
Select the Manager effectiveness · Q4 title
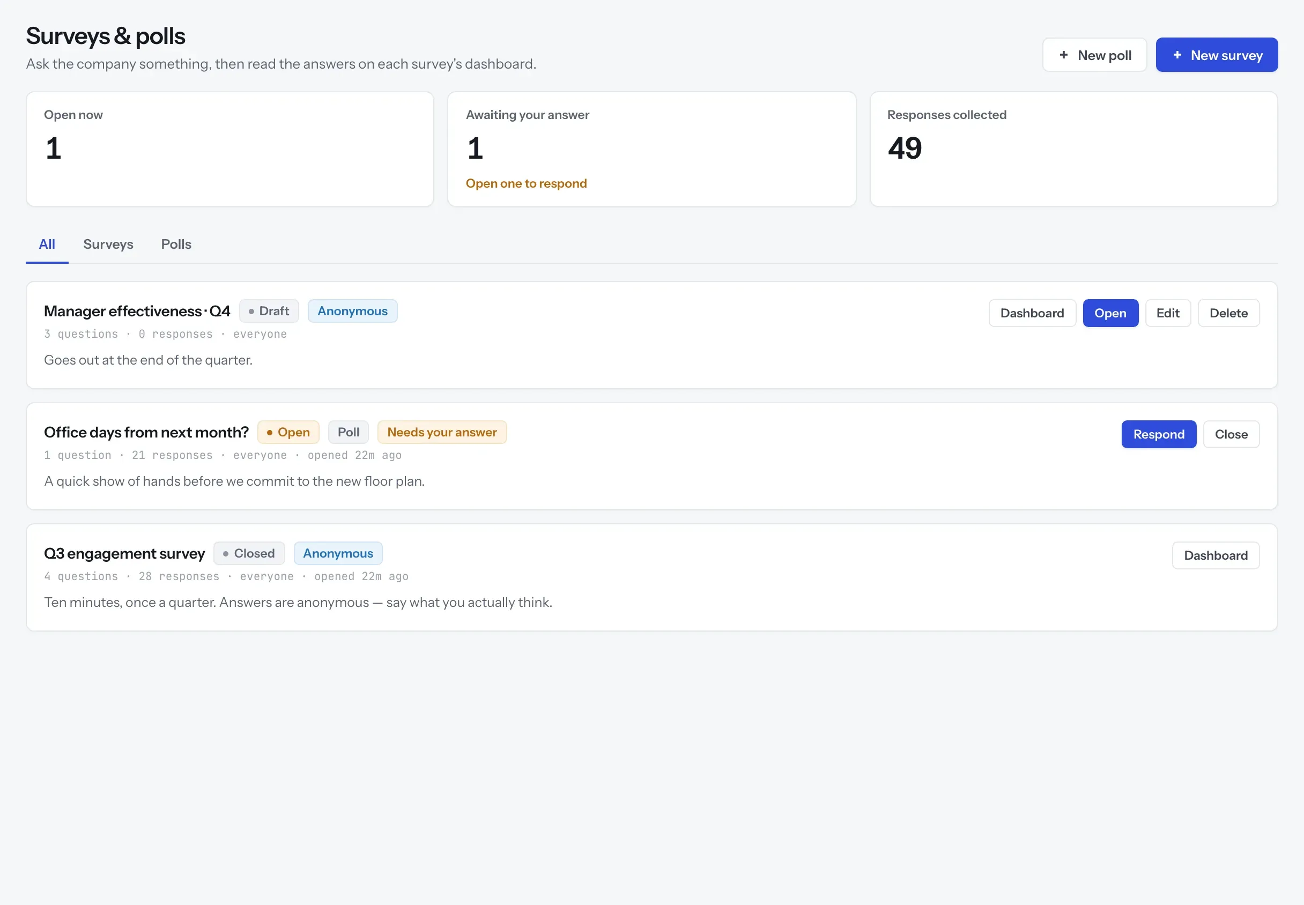point(137,311)
